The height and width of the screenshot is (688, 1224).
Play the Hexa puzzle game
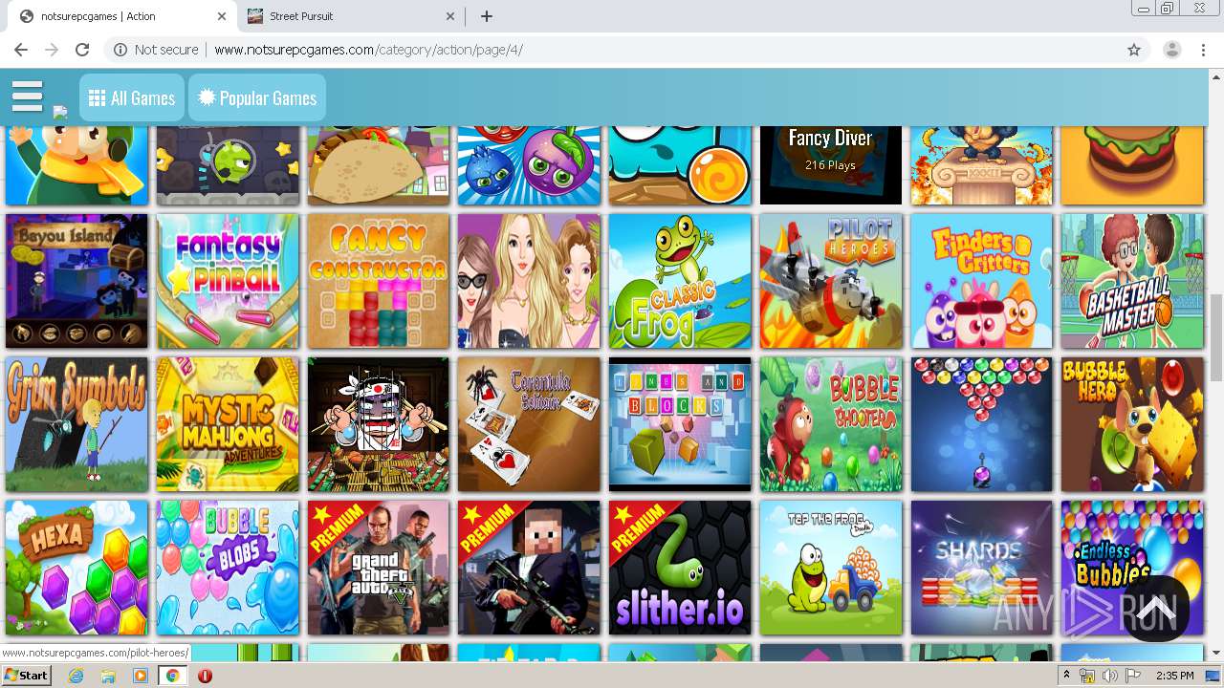point(76,568)
